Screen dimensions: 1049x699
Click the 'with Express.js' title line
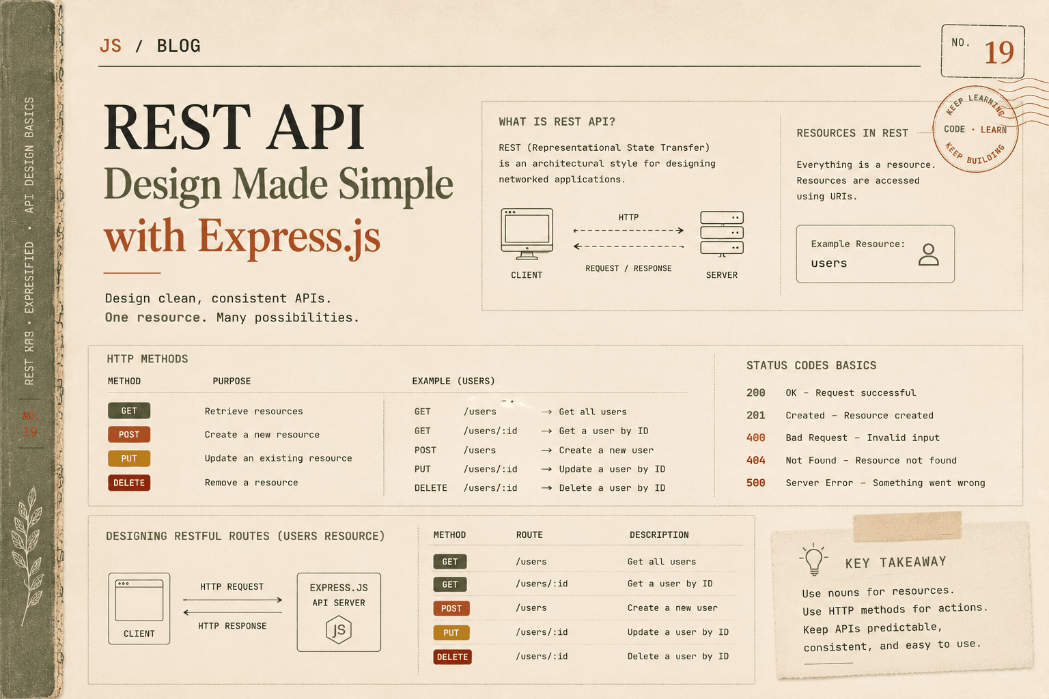[x=242, y=237]
